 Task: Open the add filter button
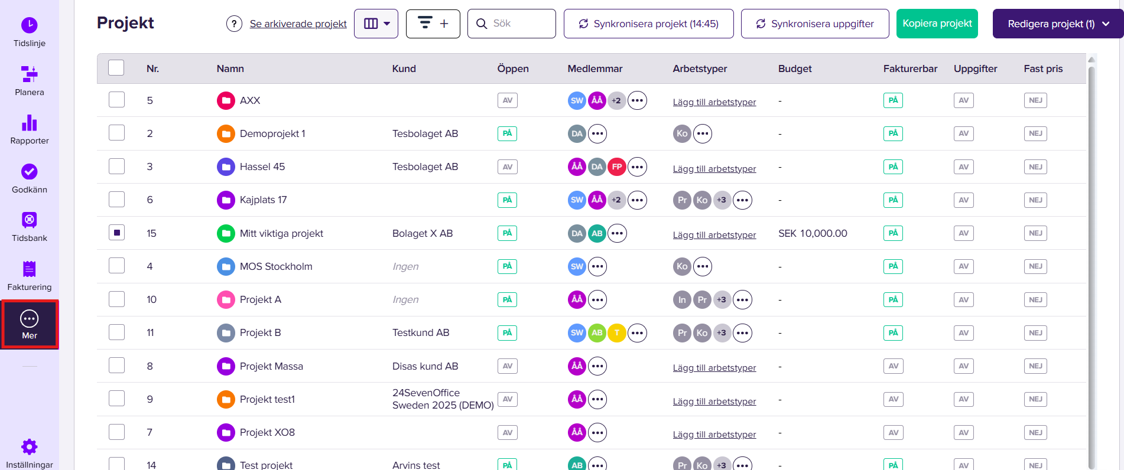433,24
